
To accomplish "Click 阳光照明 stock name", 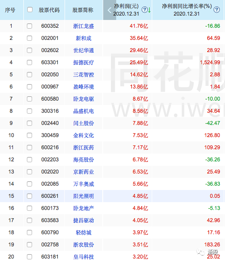I will [84, 196].
